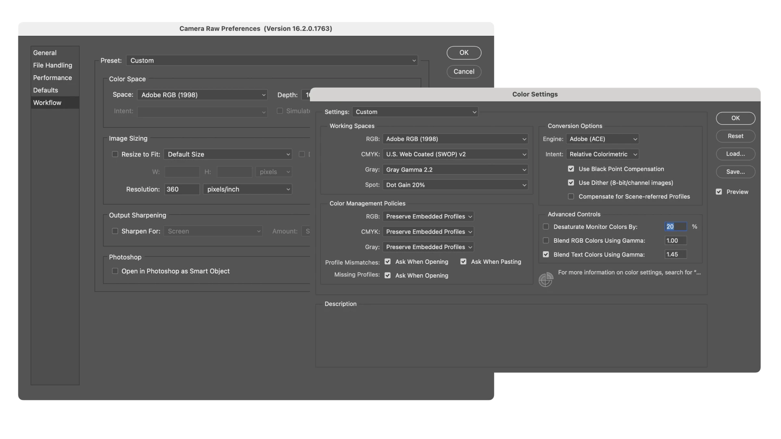Check Compensate for Scene-referred Profiles
This screenshot has width=781, height=439.
point(571,197)
